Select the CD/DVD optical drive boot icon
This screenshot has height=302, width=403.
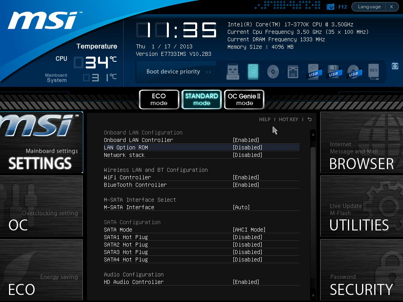click(273, 72)
